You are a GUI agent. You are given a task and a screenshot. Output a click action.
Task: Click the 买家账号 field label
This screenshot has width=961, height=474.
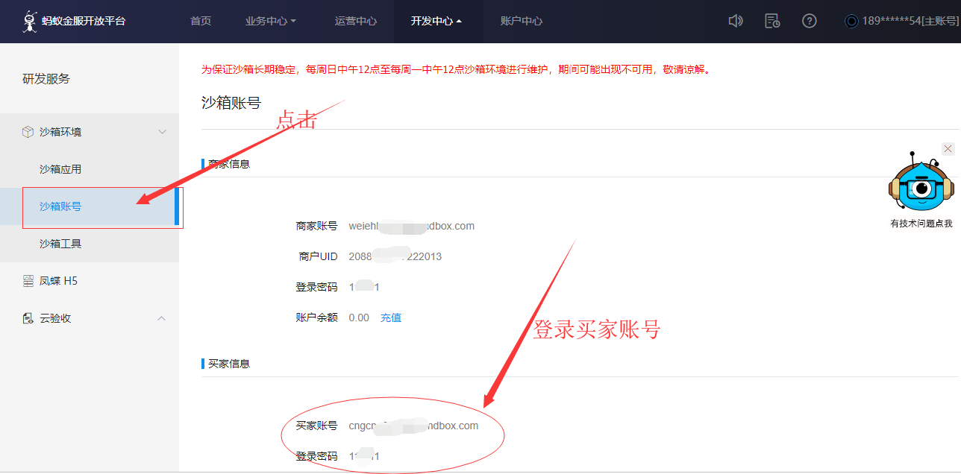coord(316,426)
